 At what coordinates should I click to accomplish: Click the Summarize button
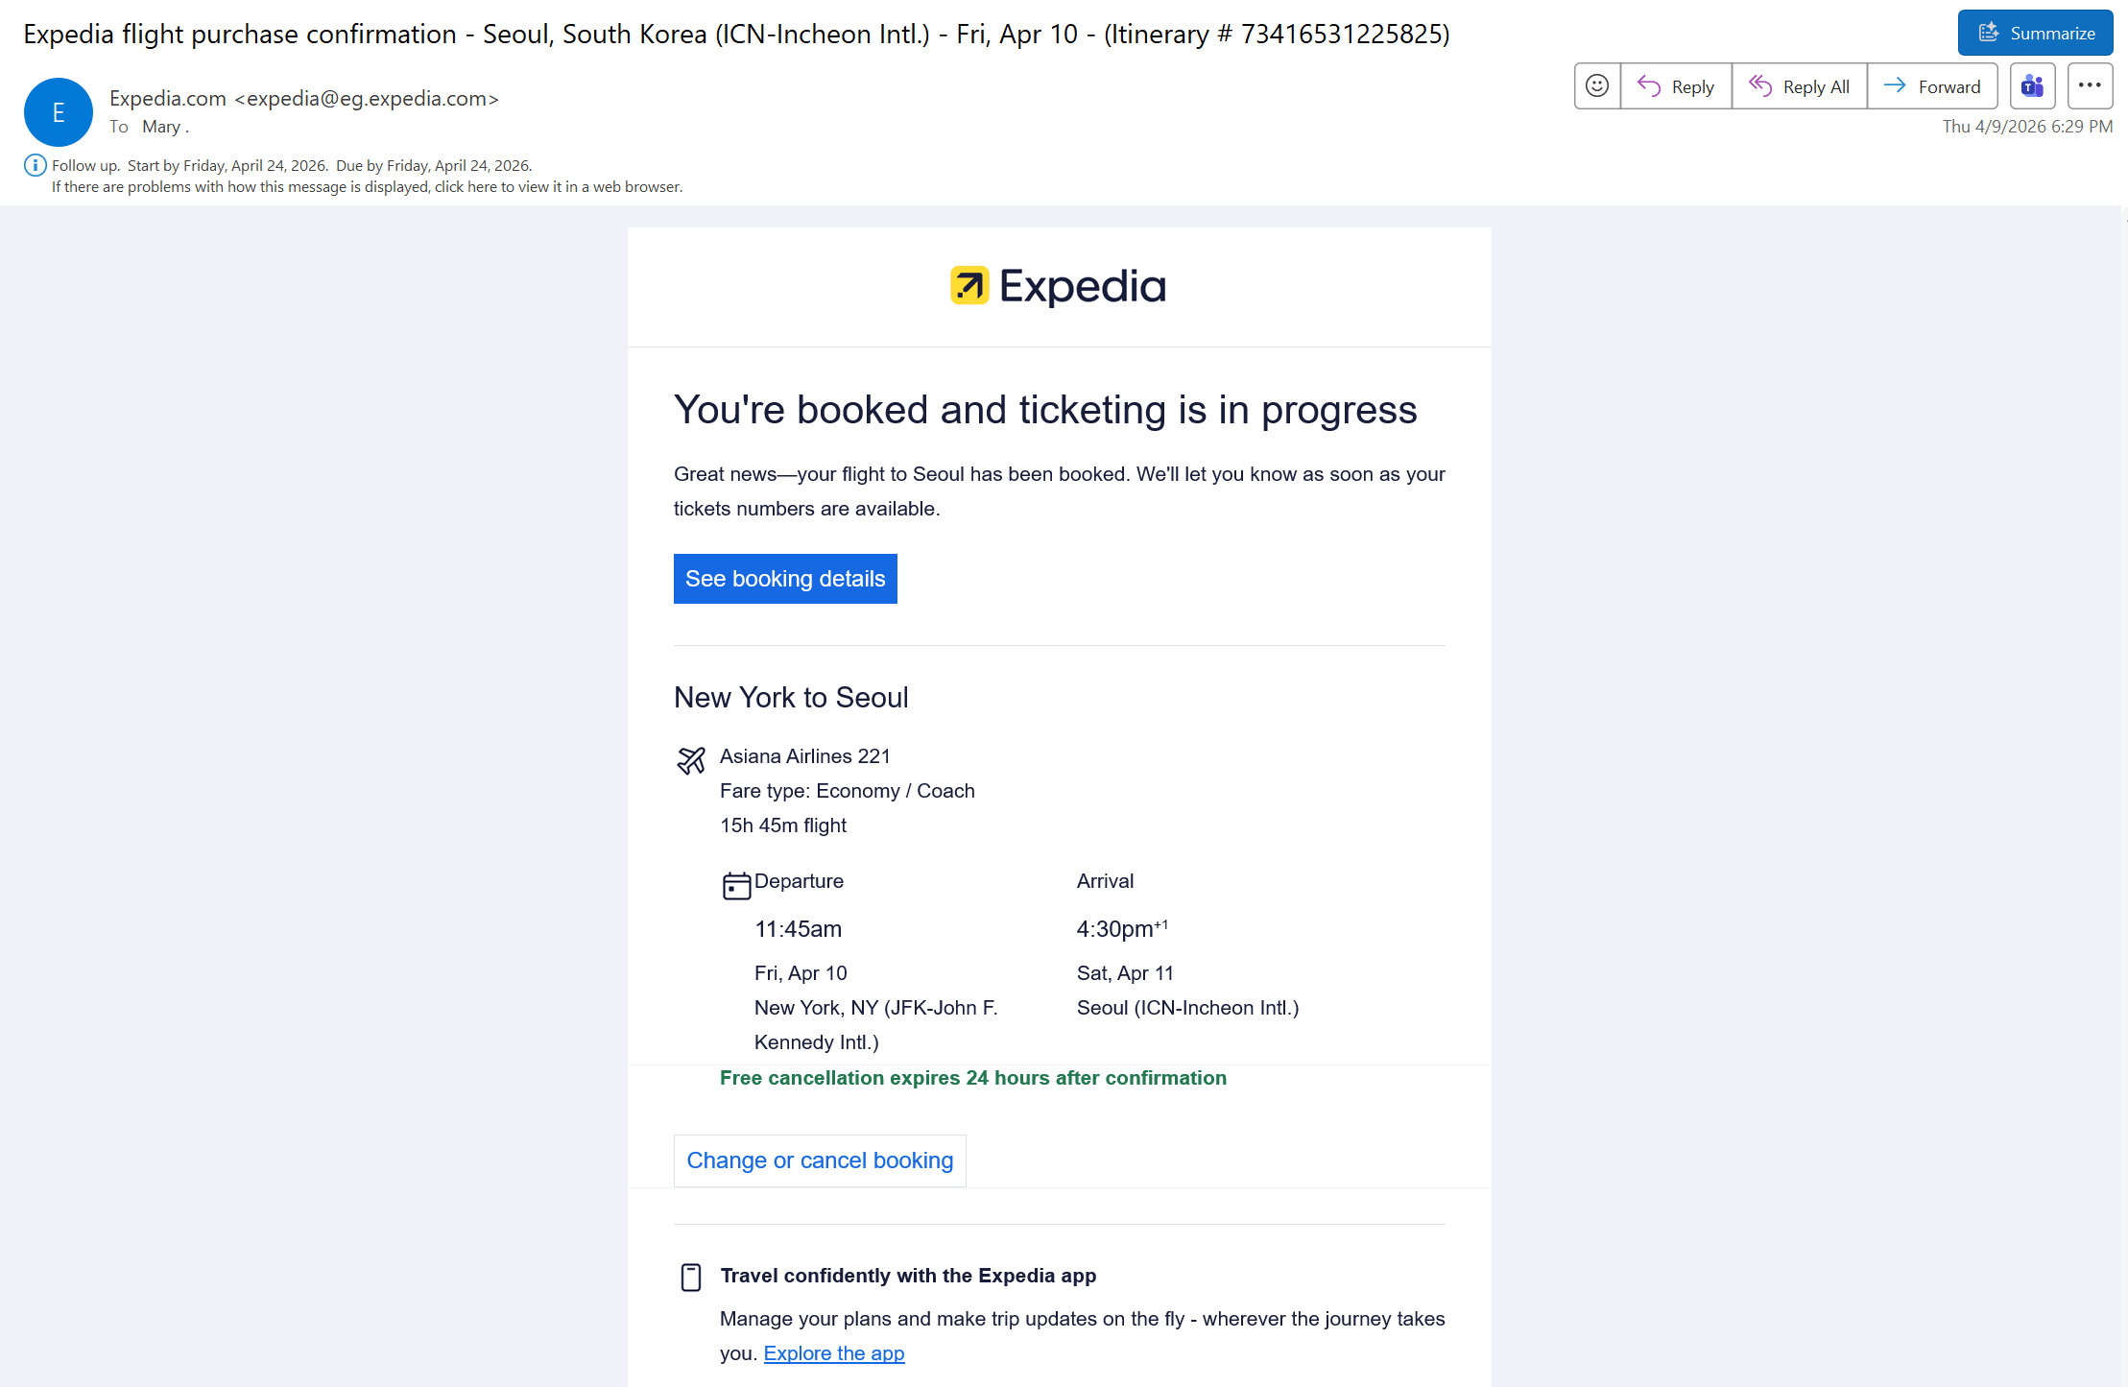(x=2035, y=34)
